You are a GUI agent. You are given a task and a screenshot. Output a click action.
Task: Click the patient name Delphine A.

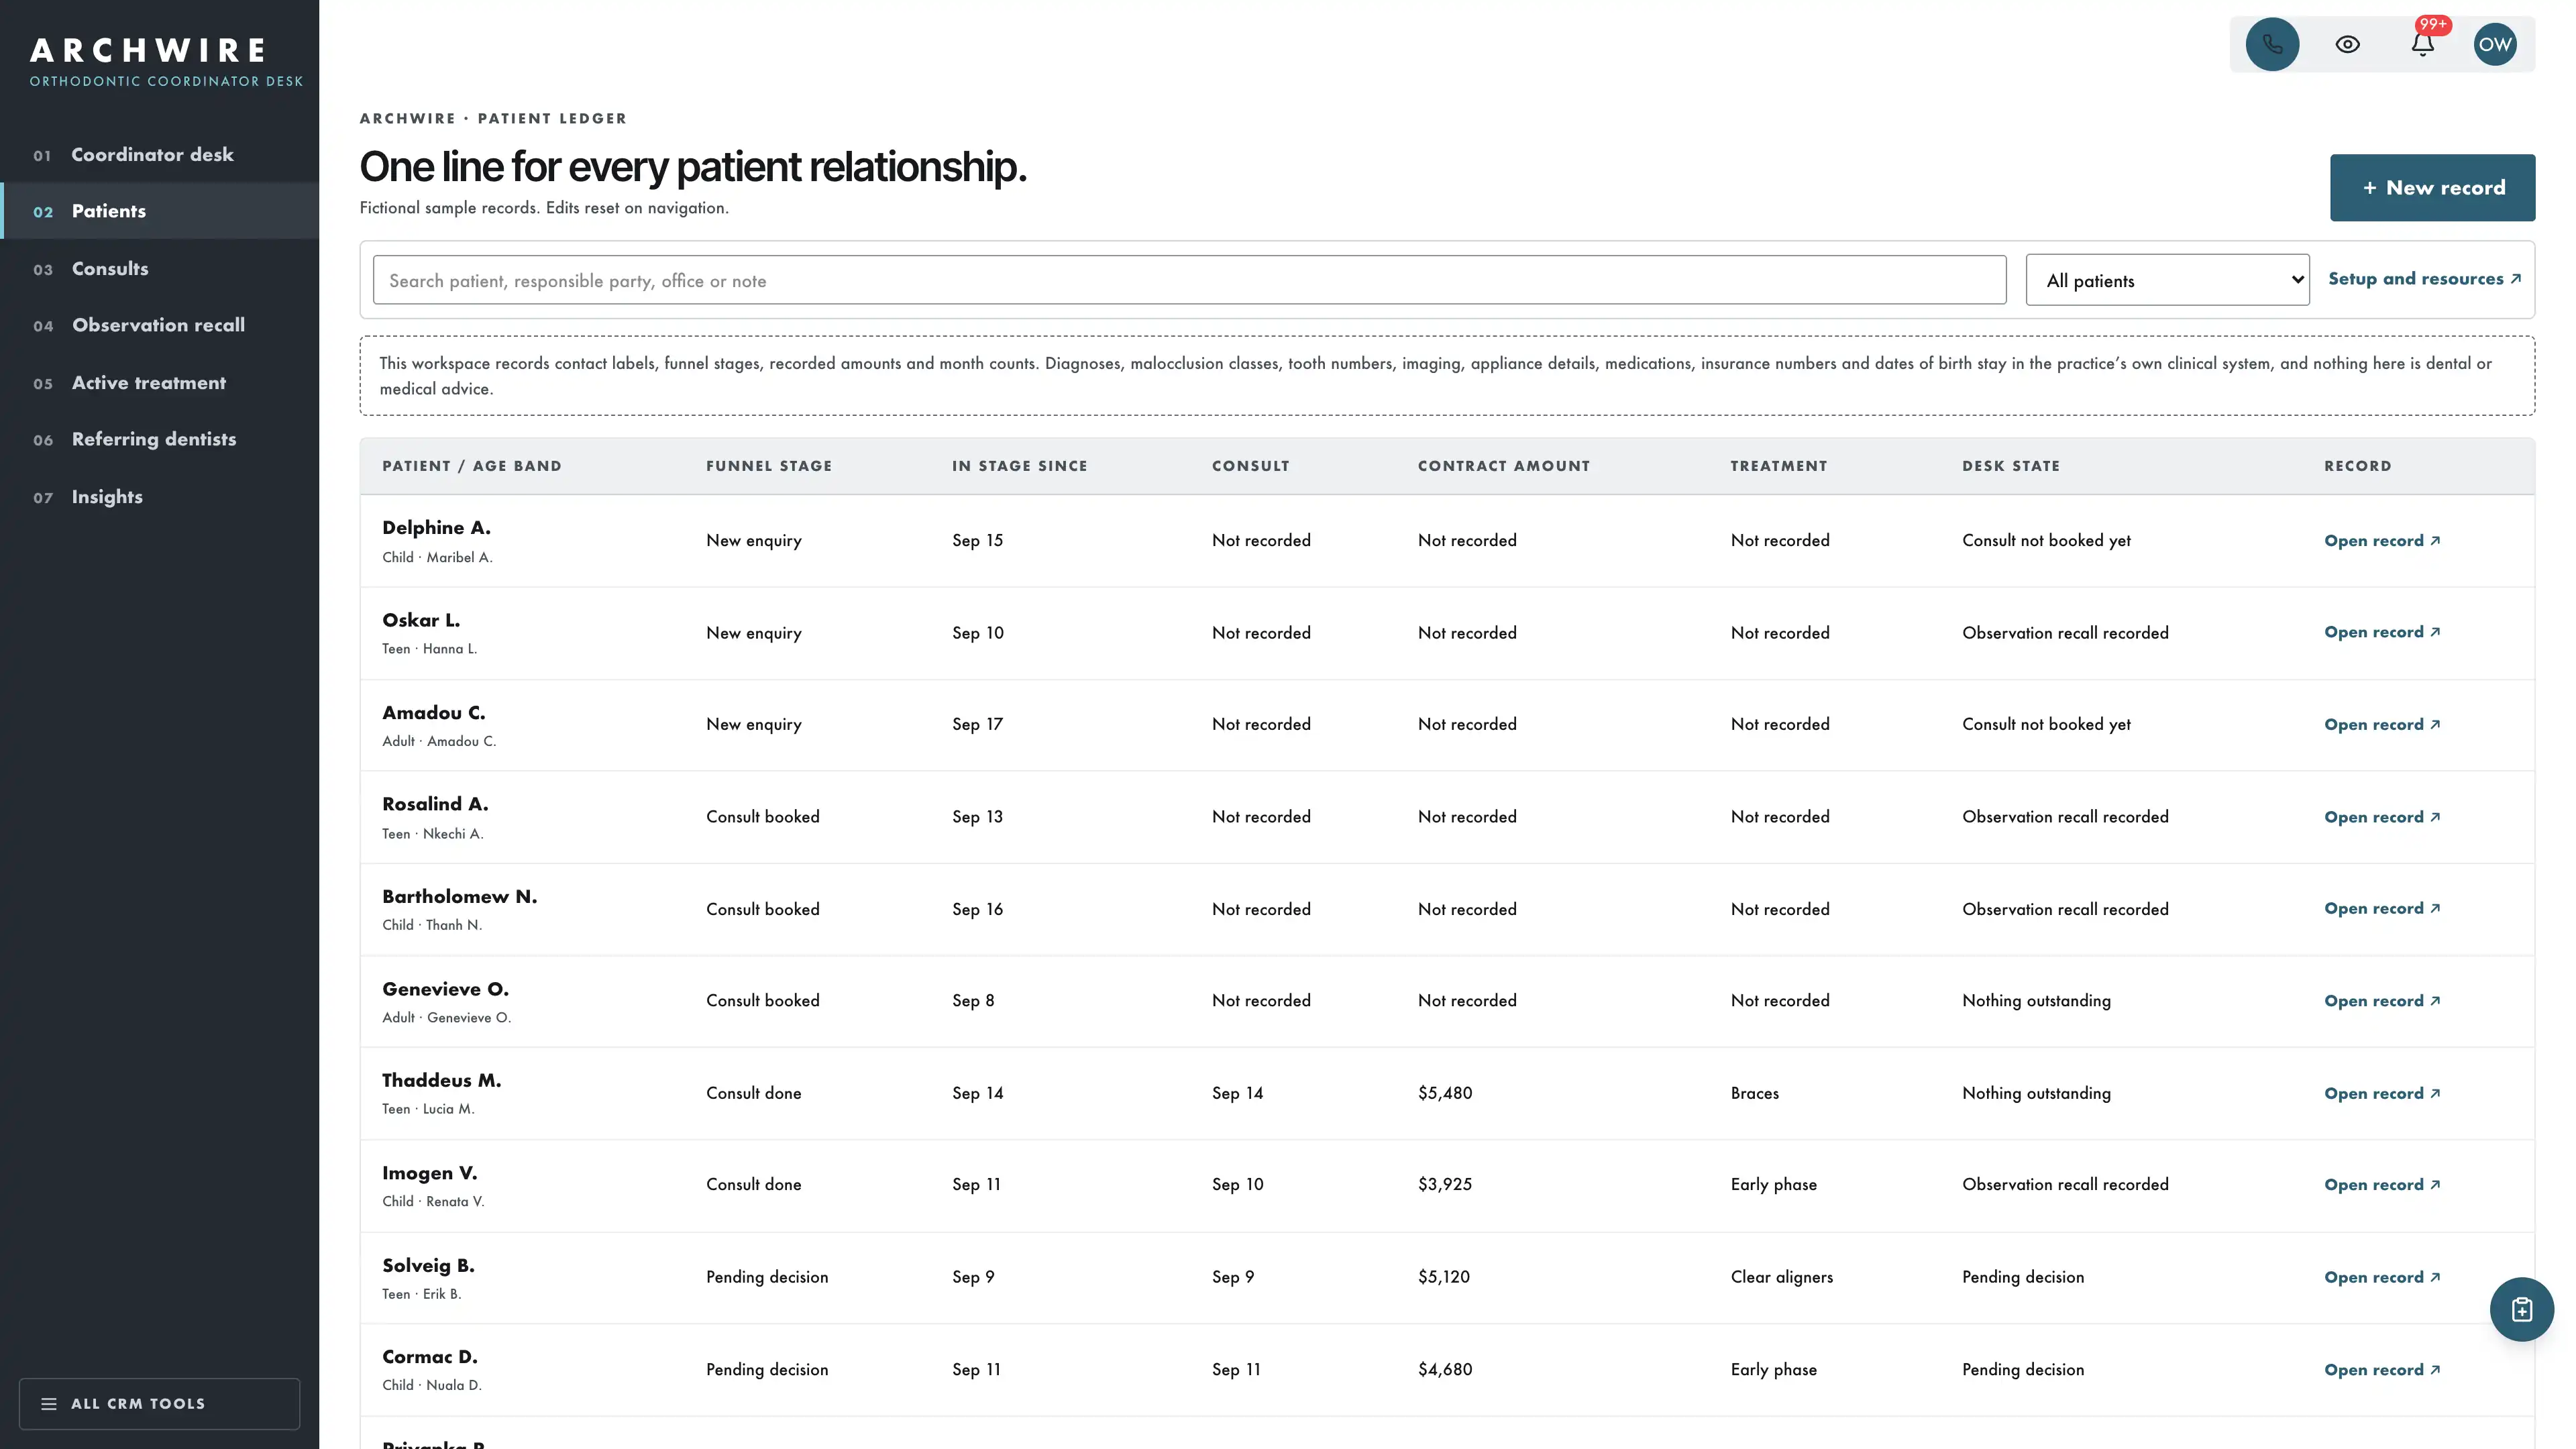pos(436,527)
